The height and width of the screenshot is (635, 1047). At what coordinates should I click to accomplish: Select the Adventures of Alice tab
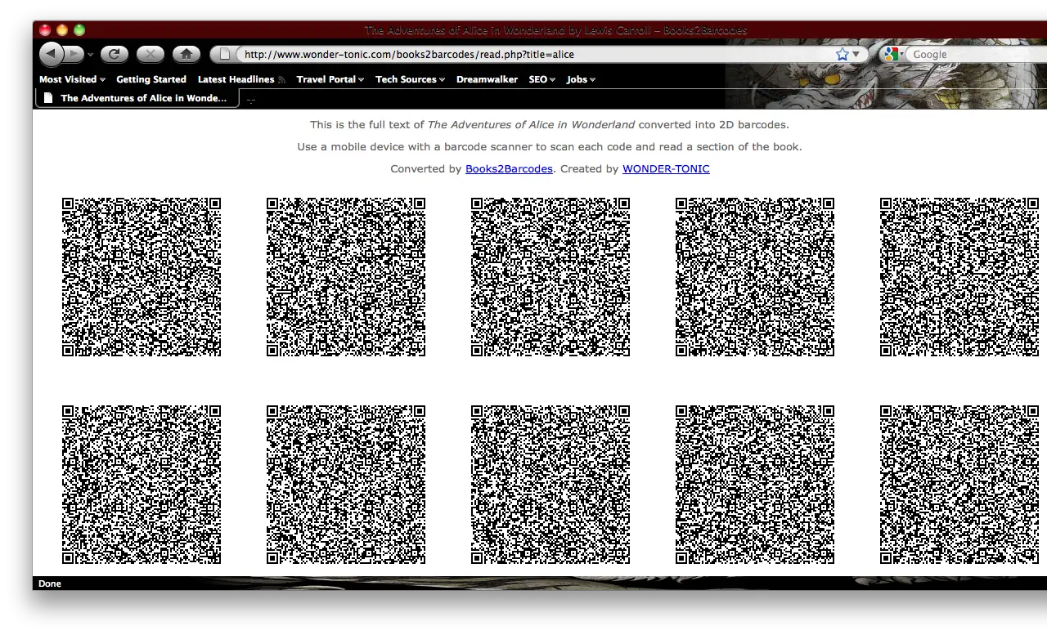pyautogui.click(x=137, y=98)
